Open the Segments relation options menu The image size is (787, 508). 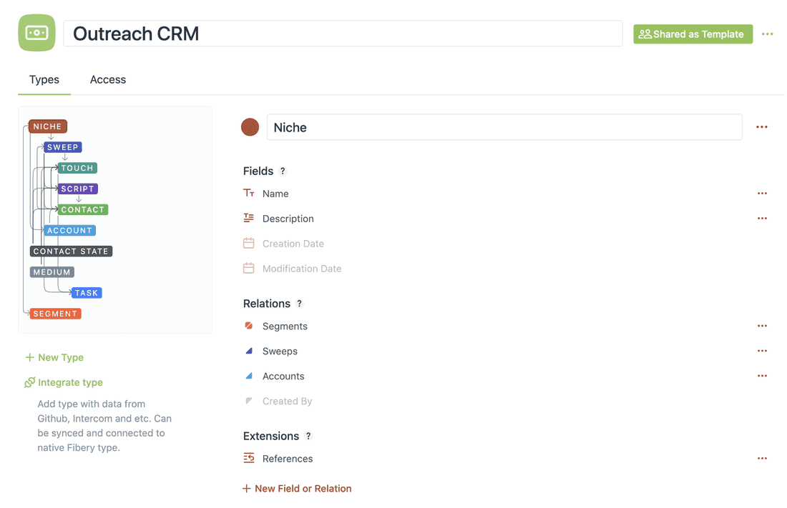pyautogui.click(x=762, y=326)
